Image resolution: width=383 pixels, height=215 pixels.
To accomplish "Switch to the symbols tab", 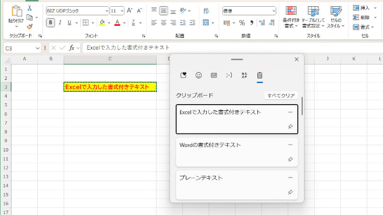I will [244, 75].
